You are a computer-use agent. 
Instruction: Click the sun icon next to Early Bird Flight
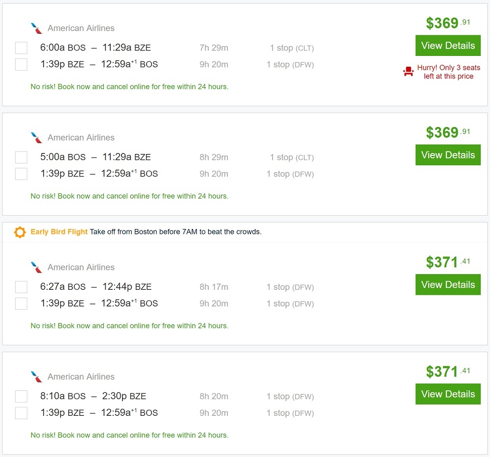(x=20, y=232)
